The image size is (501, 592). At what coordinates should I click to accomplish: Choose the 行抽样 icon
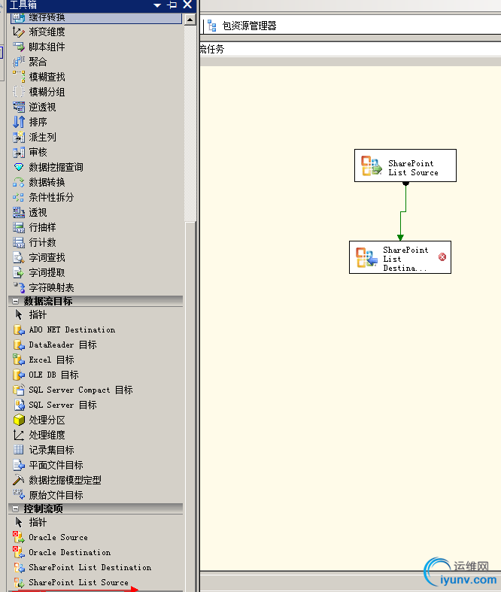pos(19,227)
